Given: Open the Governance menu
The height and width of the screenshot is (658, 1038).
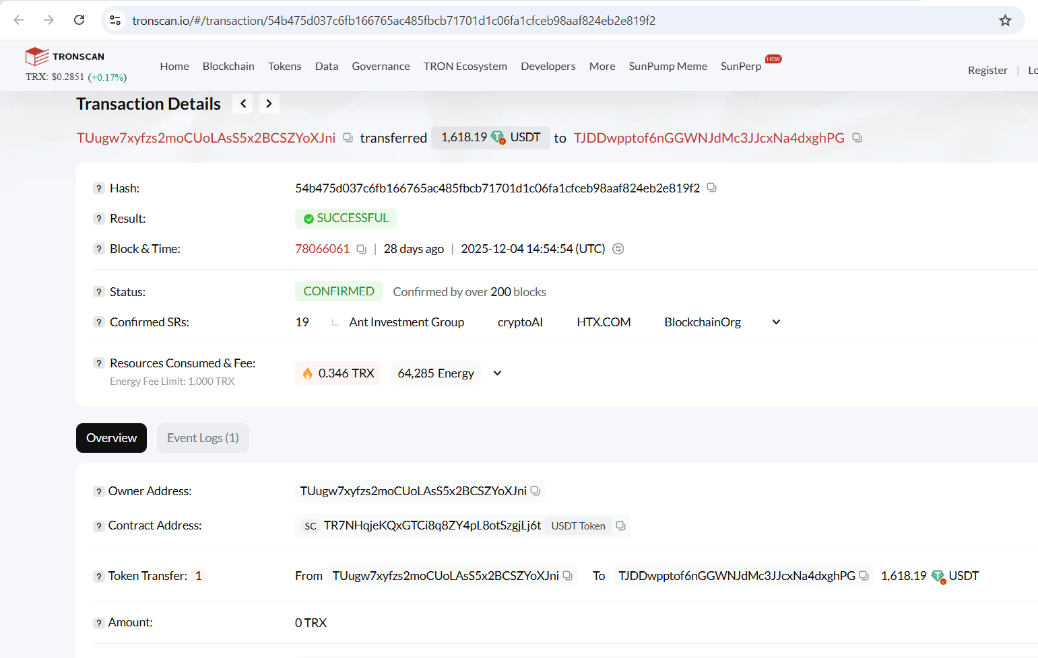Looking at the screenshot, I should coord(381,66).
